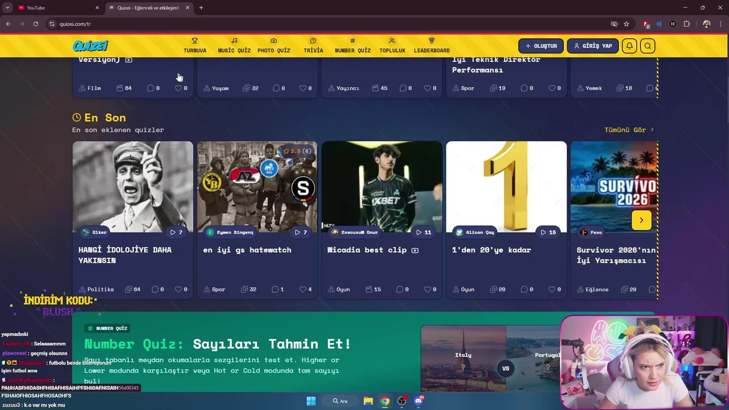Click the play count on Eymen Dingenç card
Viewport: 729px width, 410px height.
point(301,232)
